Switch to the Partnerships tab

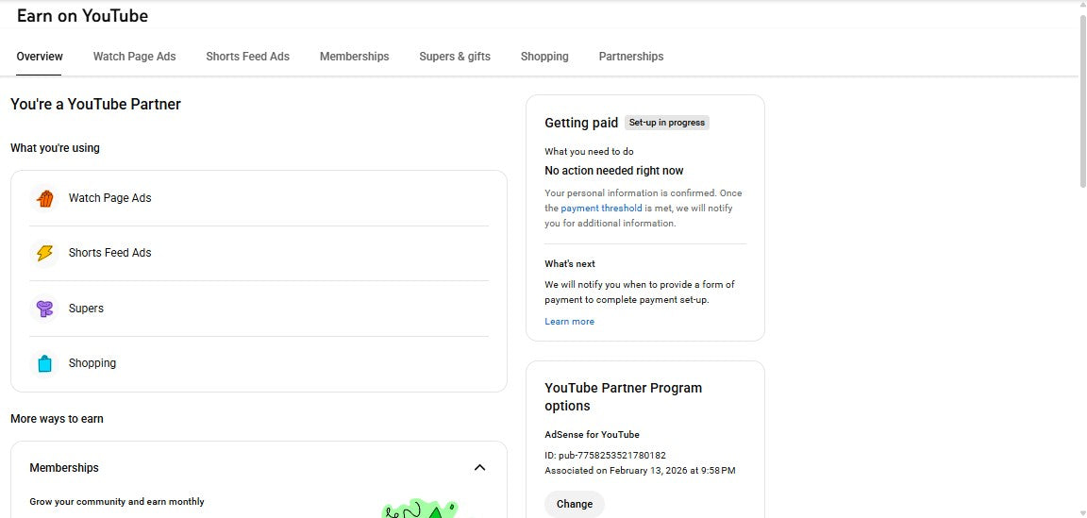pos(631,57)
